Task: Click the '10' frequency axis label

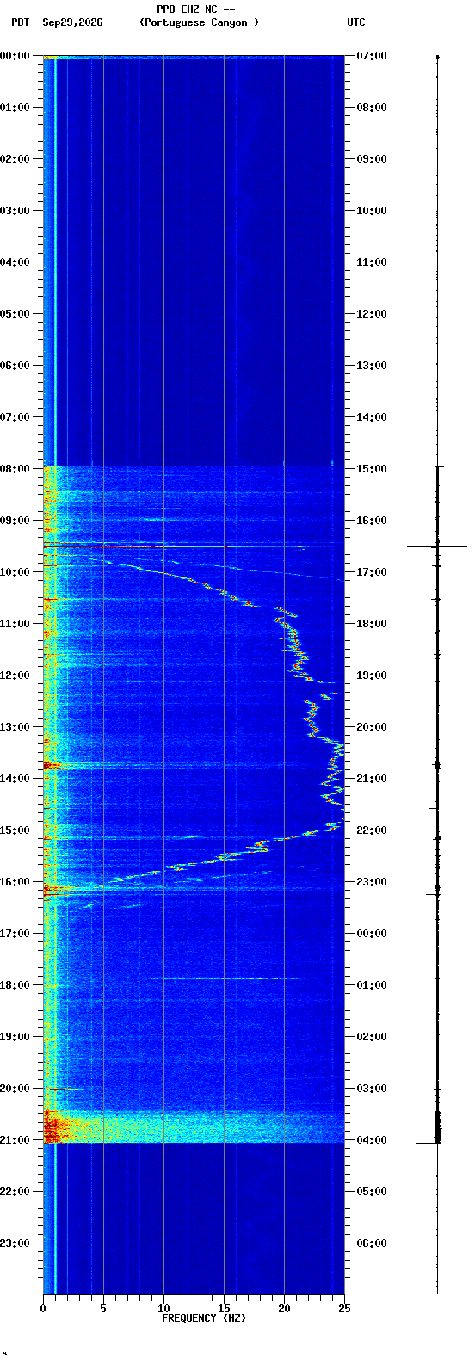Action: [x=163, y=1309]
